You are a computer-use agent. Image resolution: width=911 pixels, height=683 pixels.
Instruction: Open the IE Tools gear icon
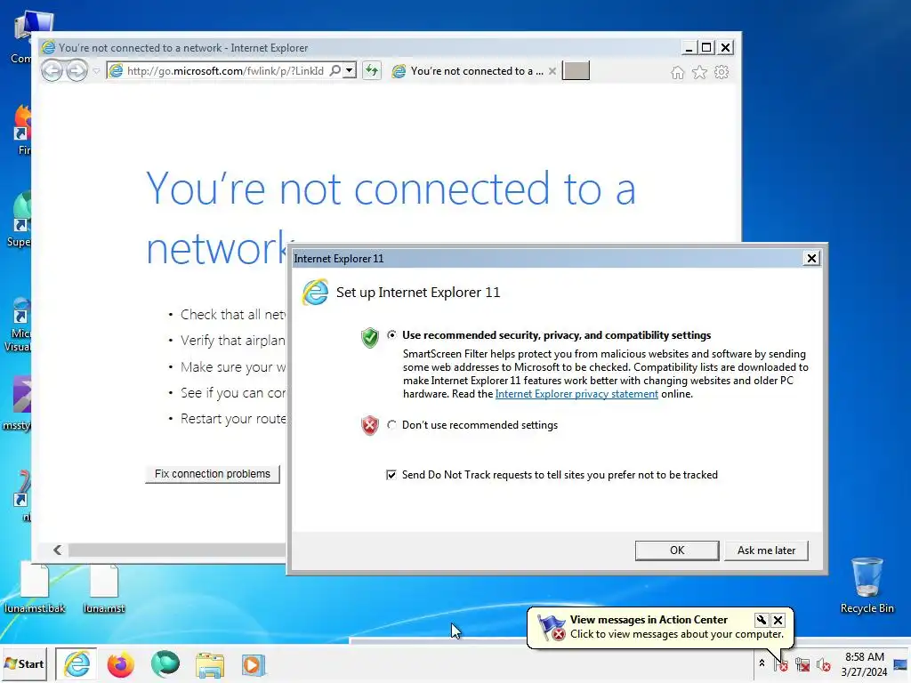click(x=722, y=72)
